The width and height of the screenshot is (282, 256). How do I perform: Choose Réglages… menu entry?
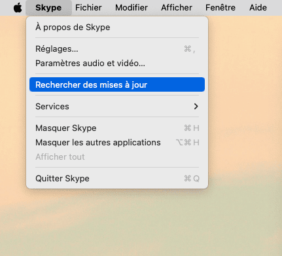pos(117,49)
